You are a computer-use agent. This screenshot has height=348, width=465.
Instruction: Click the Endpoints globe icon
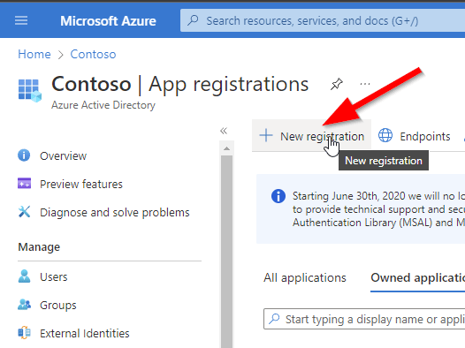point(385,136)
